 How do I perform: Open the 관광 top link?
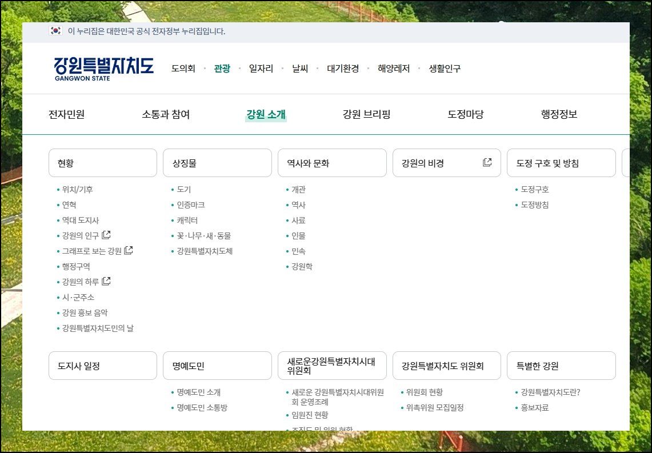tap(222, 69)
